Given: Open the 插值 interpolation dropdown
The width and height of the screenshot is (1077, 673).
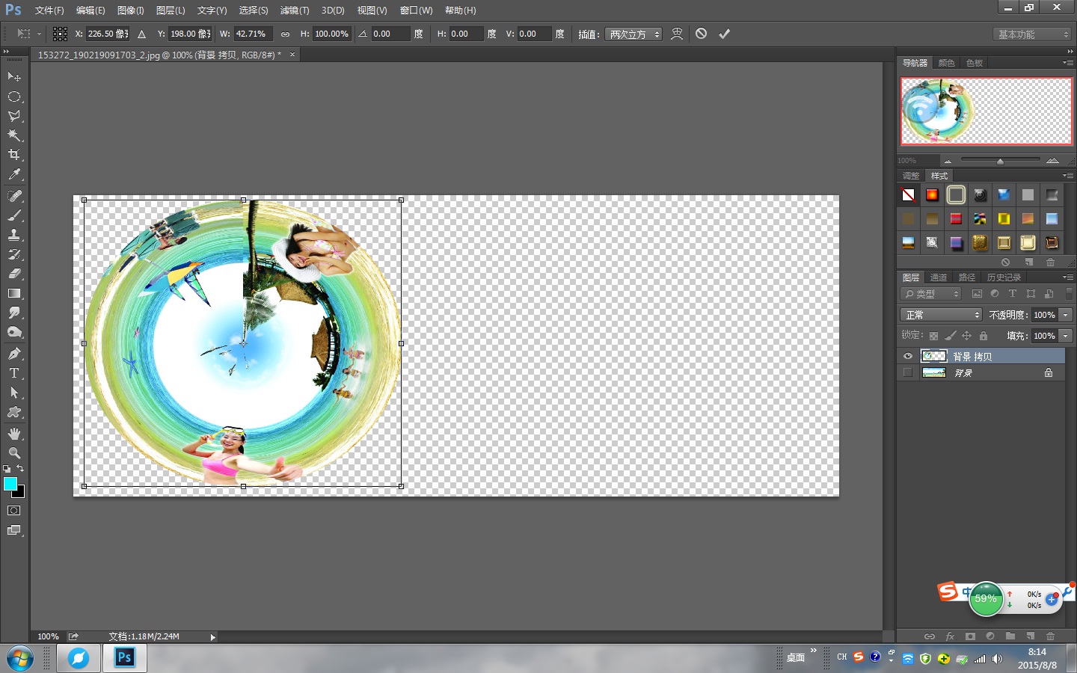Looking at the screenshot, I should [634, 34].
